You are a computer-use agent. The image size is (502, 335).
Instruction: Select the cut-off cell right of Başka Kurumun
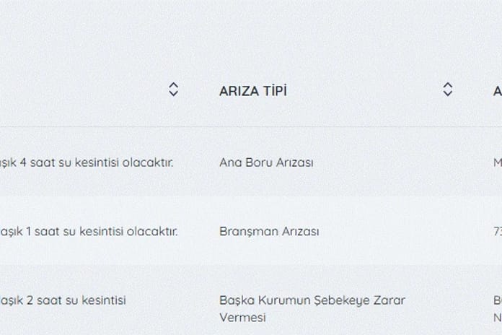click(498, 300)
